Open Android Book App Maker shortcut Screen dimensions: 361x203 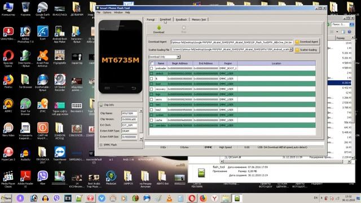[60, 34]
